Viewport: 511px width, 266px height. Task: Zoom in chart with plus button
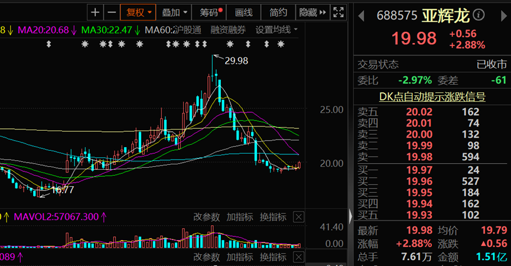tap(95, 13)
